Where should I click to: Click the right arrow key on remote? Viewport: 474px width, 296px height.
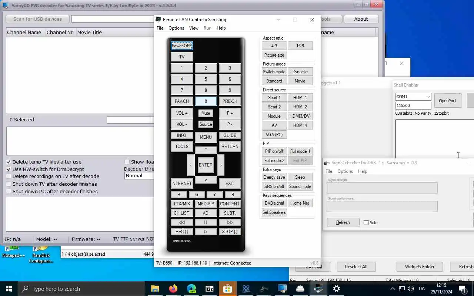[221, 165]
